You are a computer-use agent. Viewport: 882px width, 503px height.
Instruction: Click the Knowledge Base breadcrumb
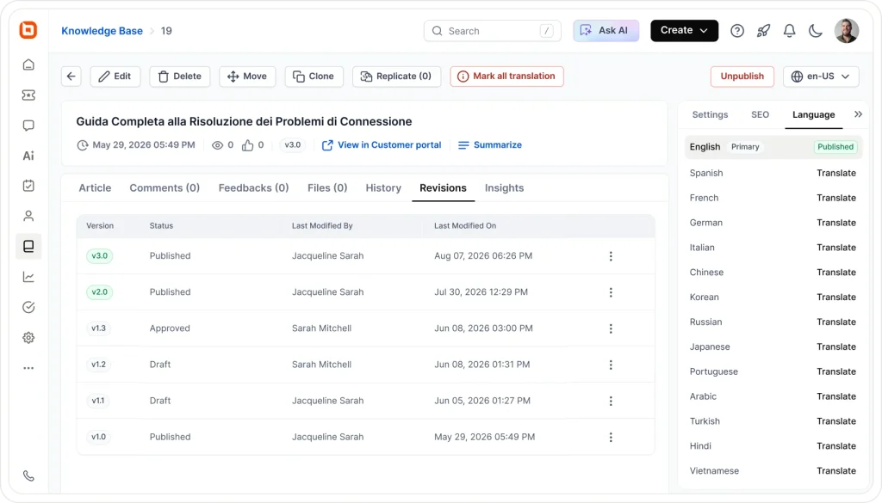click(x=102, y=31)
